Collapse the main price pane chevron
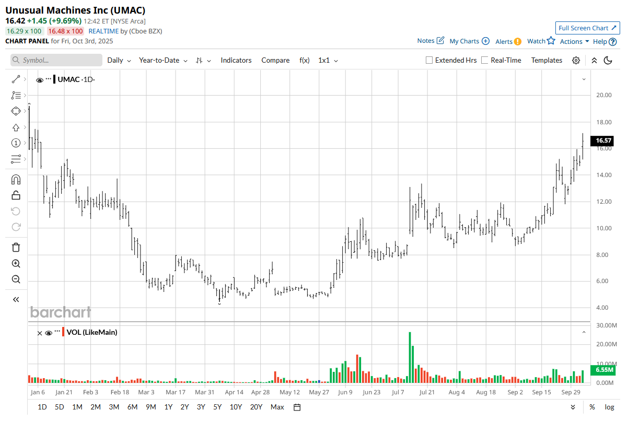The height and width of the screenshot is (422, 628). (584, 79)
